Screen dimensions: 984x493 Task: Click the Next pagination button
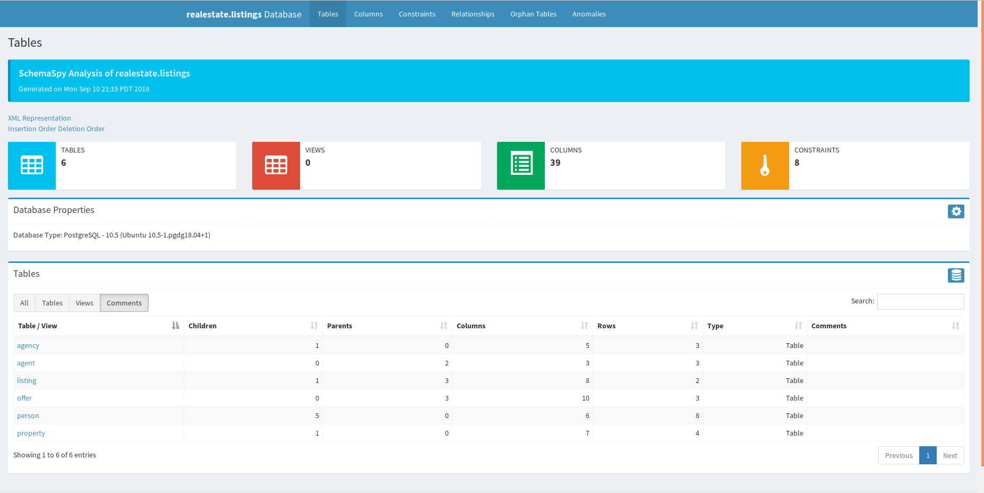pyautogui.click(x=950, y=455)
